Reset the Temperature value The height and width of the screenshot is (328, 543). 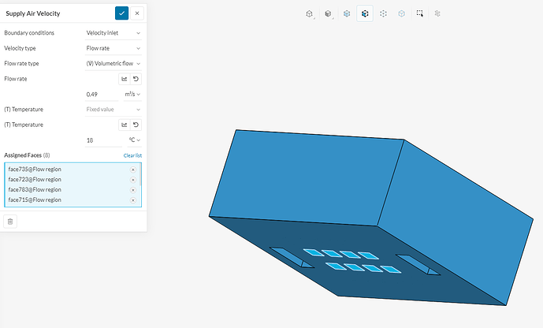tap(136, 125)
